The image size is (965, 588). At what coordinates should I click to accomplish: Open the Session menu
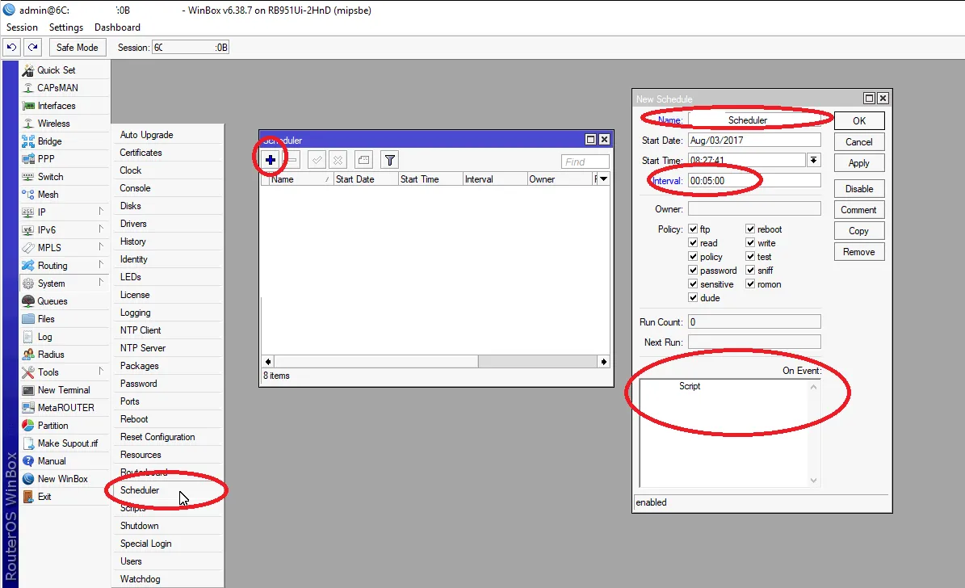click(x=21, y=27)
